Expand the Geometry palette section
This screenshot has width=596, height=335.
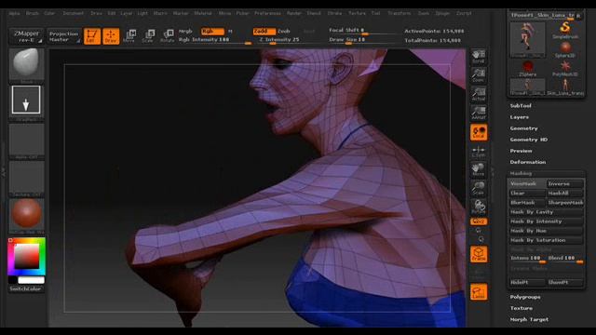(523, 128)
